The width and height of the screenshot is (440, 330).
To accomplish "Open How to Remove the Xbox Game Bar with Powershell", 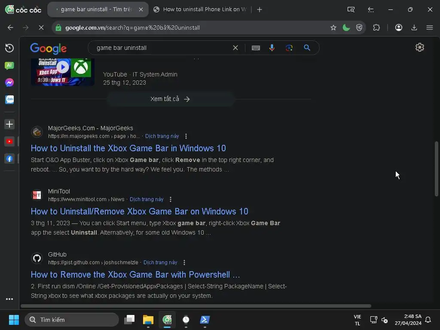I will [x=135, y=275].
